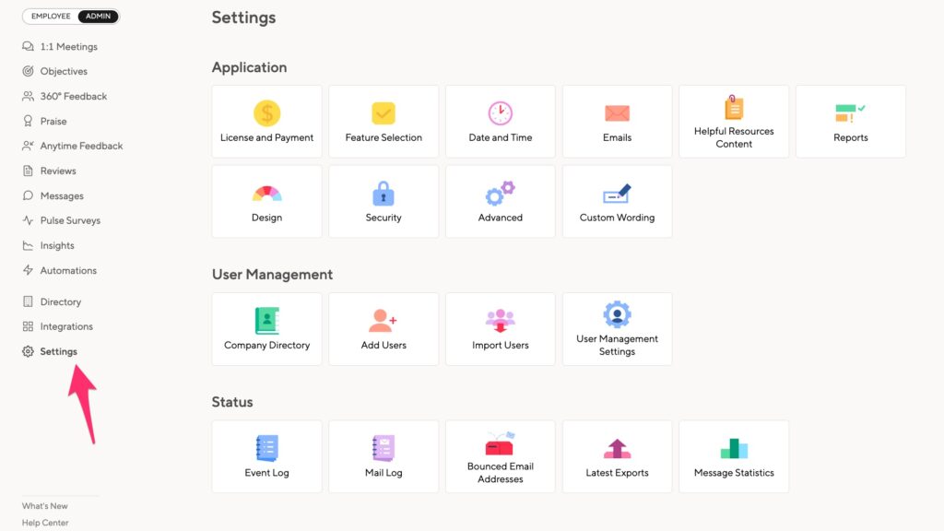Click the What's New link

(x=44, y=506)
